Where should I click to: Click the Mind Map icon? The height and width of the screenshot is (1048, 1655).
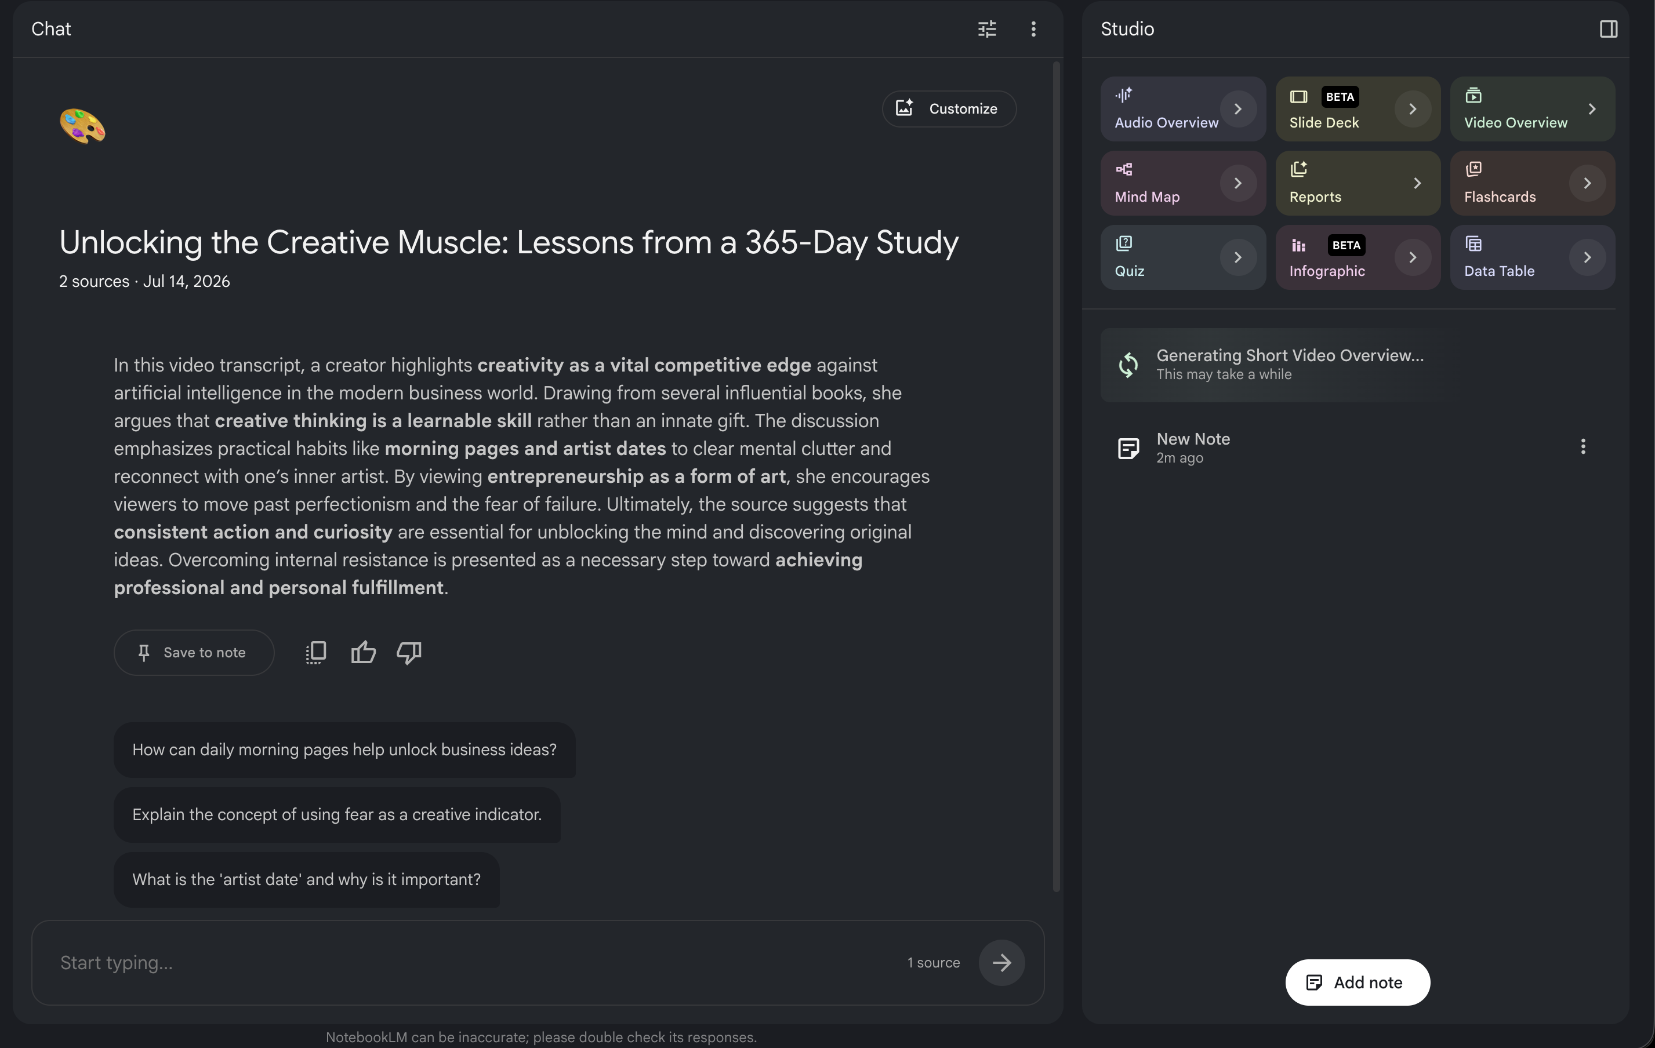pos(1124,169)
